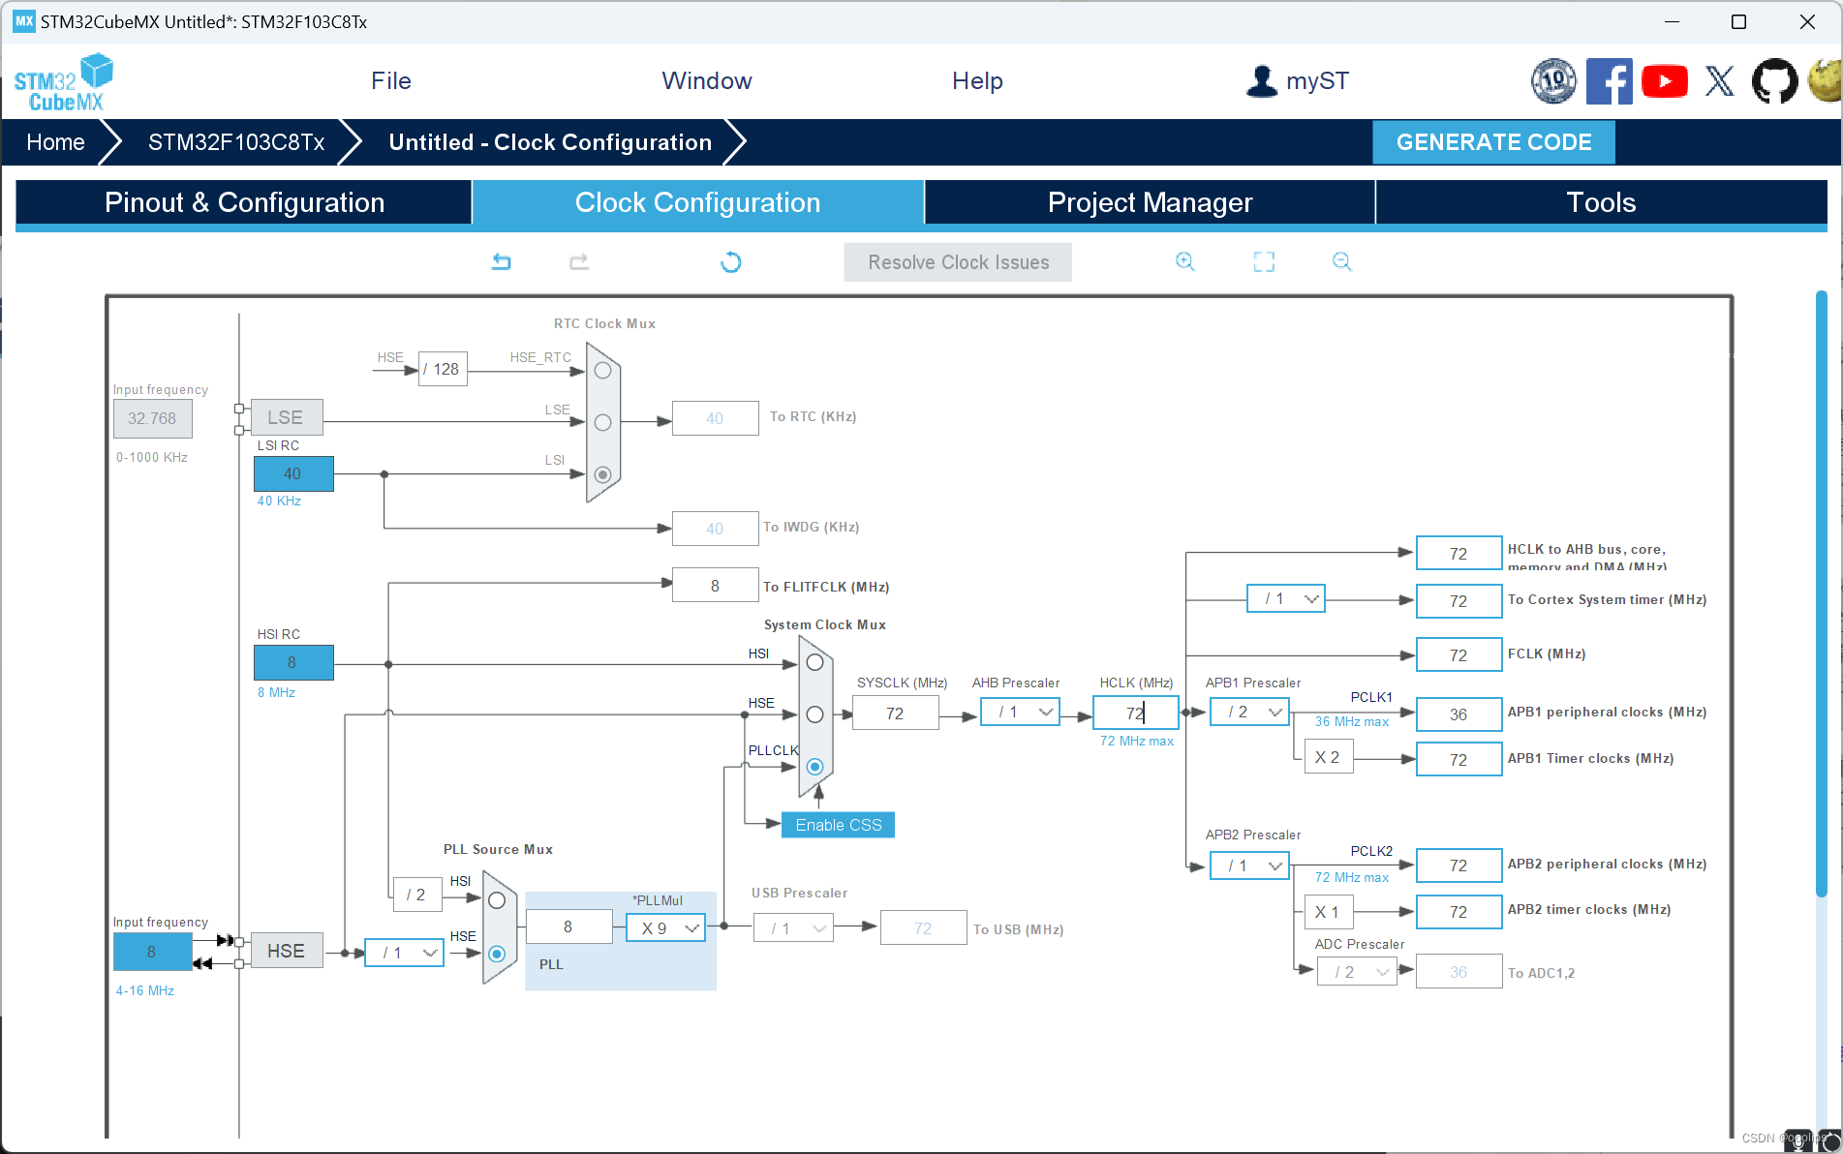Open the GitHub icon link

(1774, 81)
